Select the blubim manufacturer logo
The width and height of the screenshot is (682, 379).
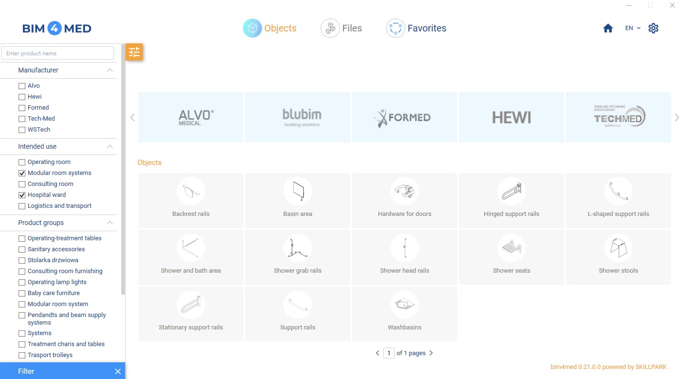tap(298, 117)
